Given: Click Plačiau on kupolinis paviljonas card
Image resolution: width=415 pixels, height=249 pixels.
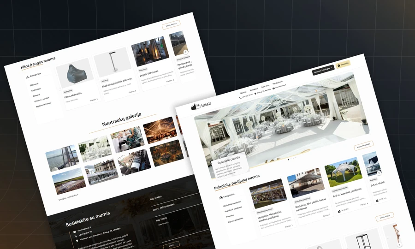Looking at the screenshot, I should point(364,204).
